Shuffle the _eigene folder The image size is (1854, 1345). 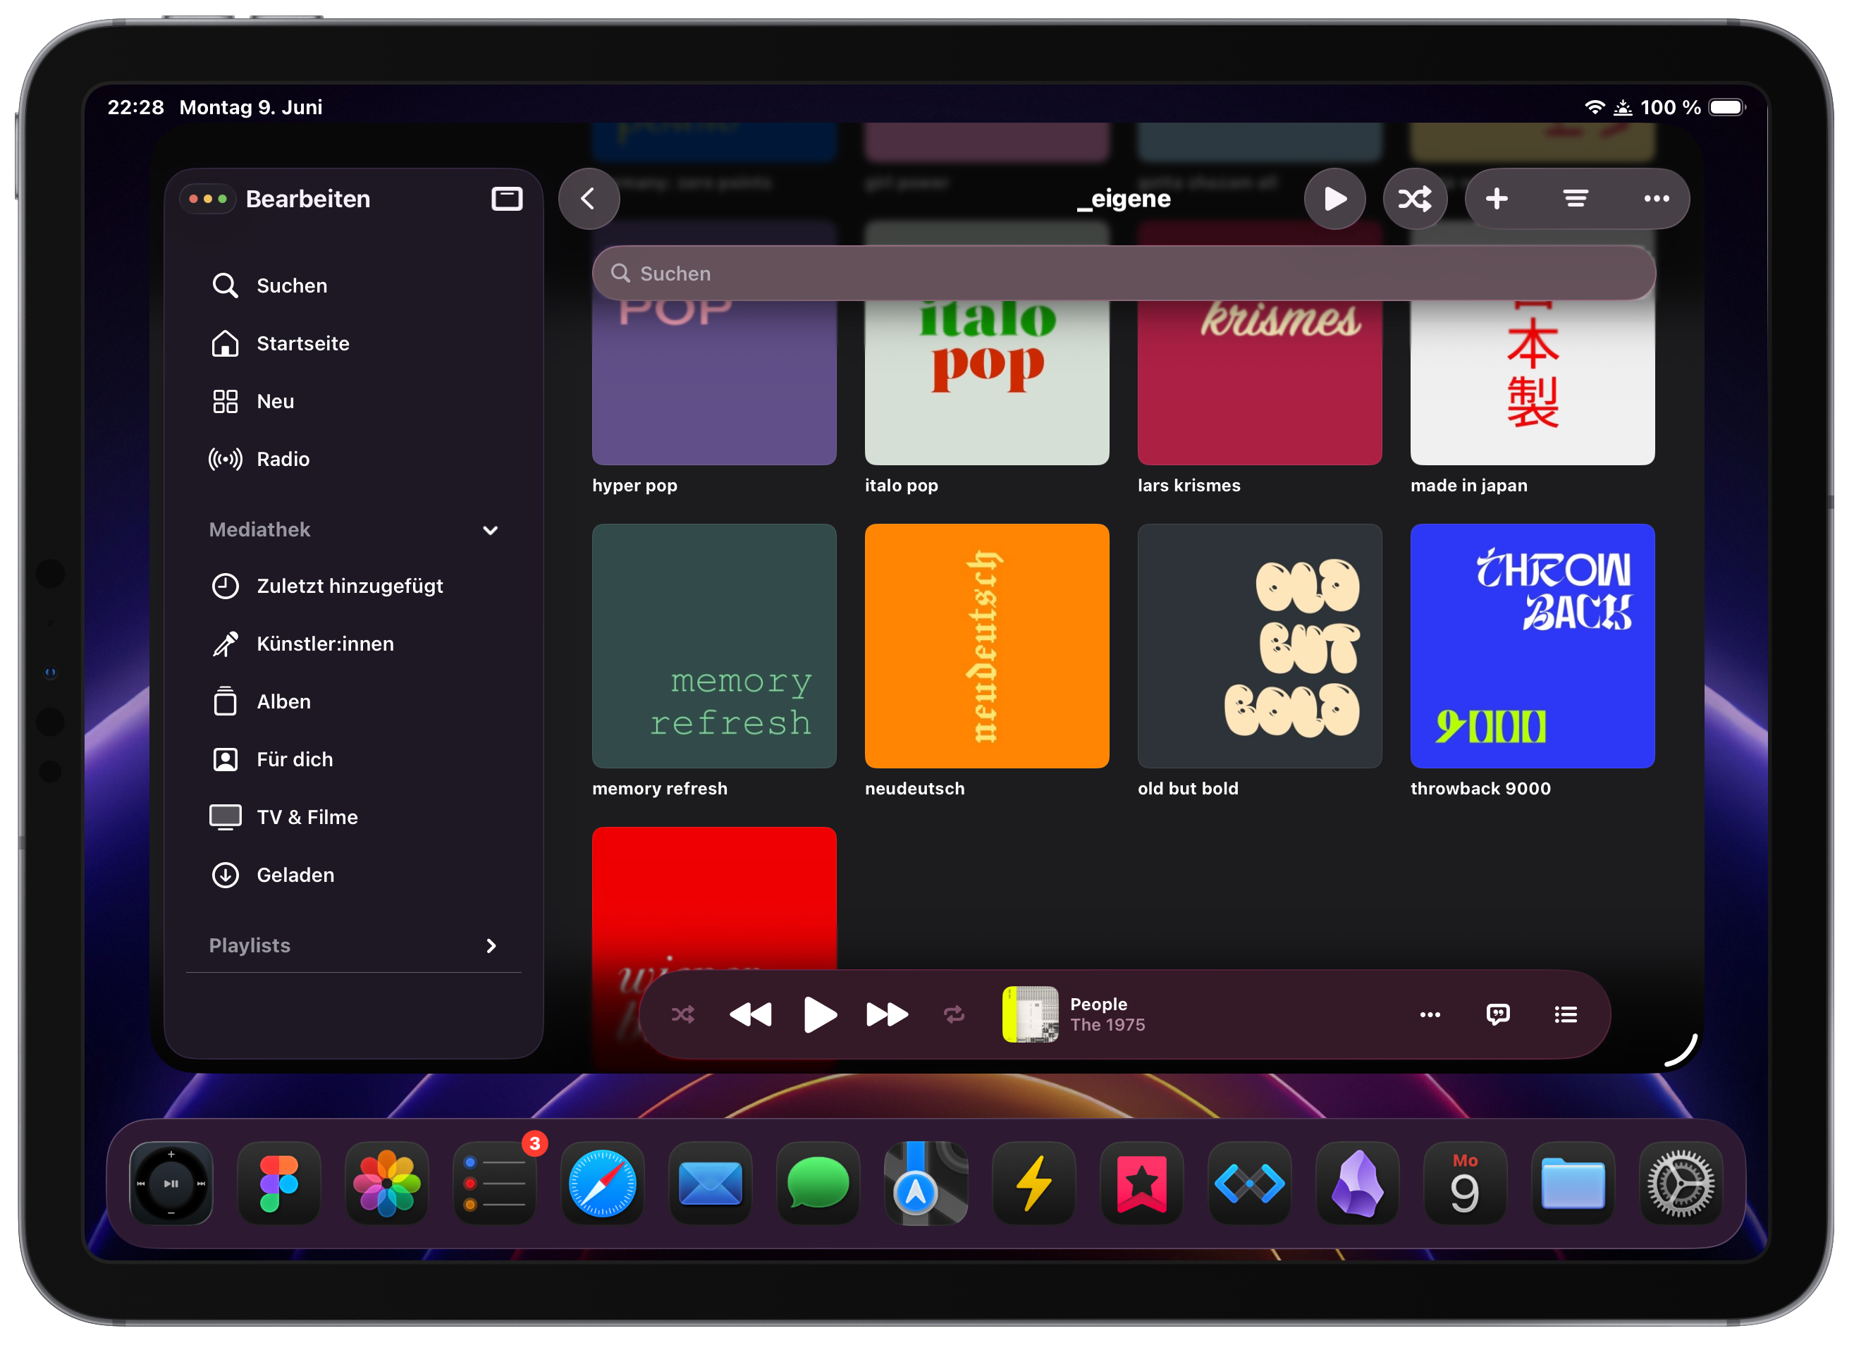[x=1415, y=199]
